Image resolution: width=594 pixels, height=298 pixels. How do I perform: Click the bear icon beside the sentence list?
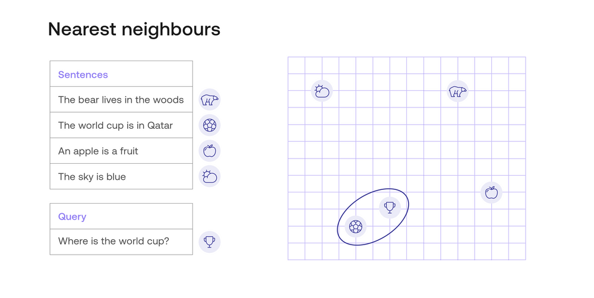(x=210, y=100)
